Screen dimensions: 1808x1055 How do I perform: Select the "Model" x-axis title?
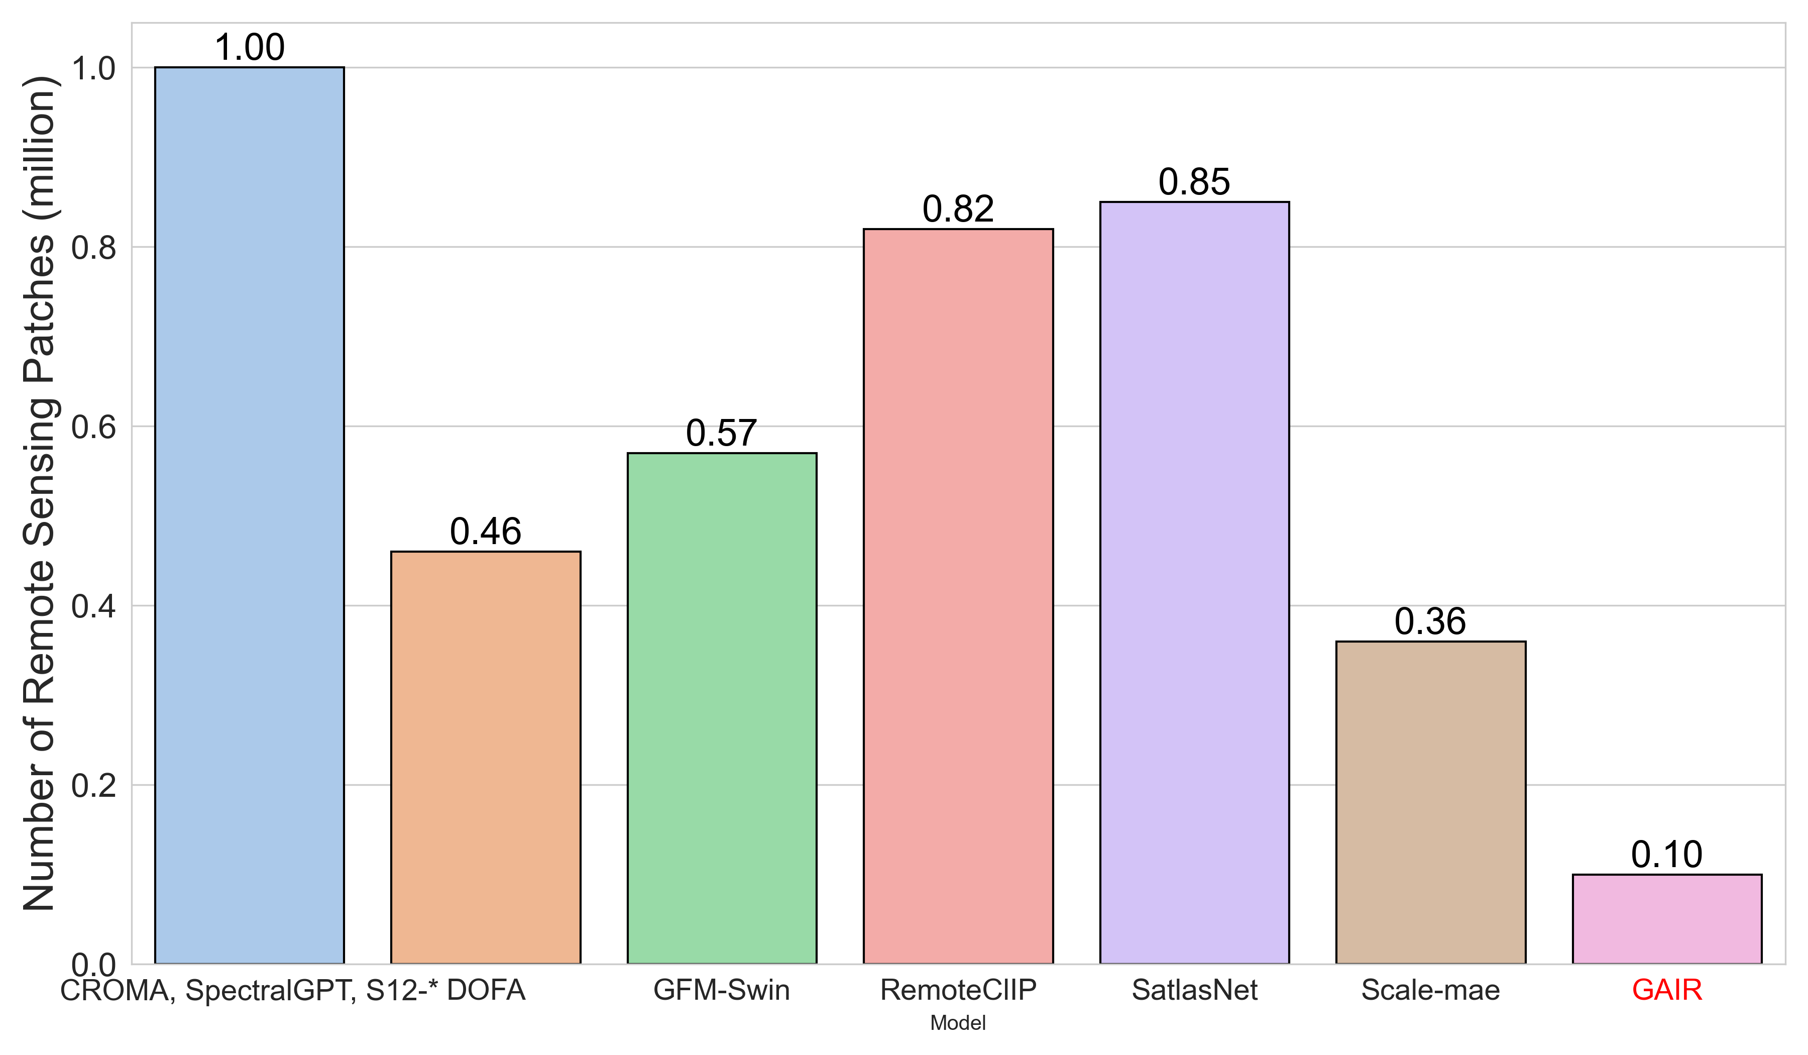pos(958,1023)
